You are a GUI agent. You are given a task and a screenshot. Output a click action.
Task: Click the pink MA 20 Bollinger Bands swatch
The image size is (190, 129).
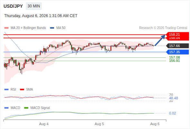6,28
